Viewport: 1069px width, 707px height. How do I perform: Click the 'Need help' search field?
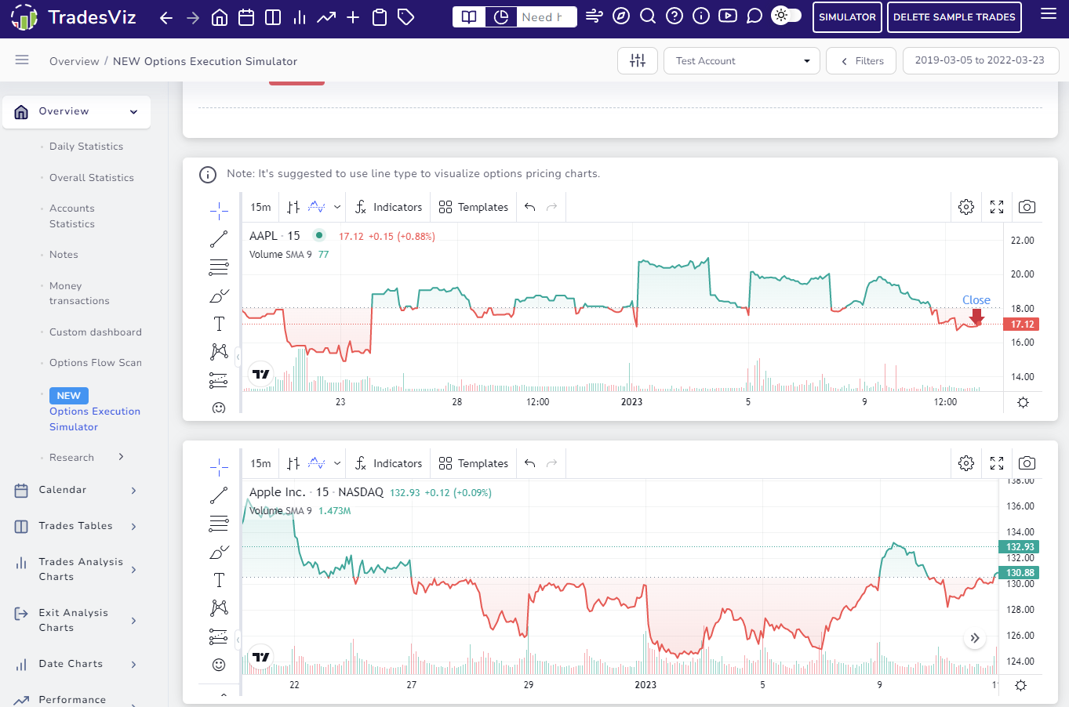coord(546,17)
